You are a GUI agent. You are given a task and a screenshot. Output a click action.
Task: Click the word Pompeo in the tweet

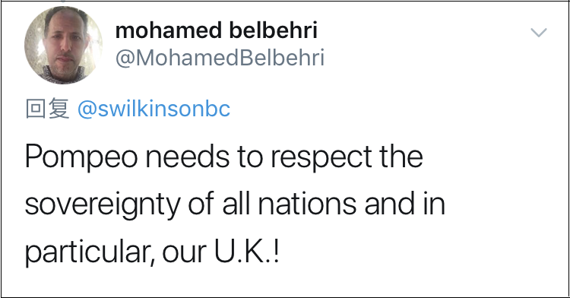[81, 158]
